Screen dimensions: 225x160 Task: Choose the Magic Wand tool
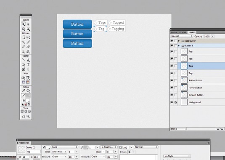(x=23, y=42)
